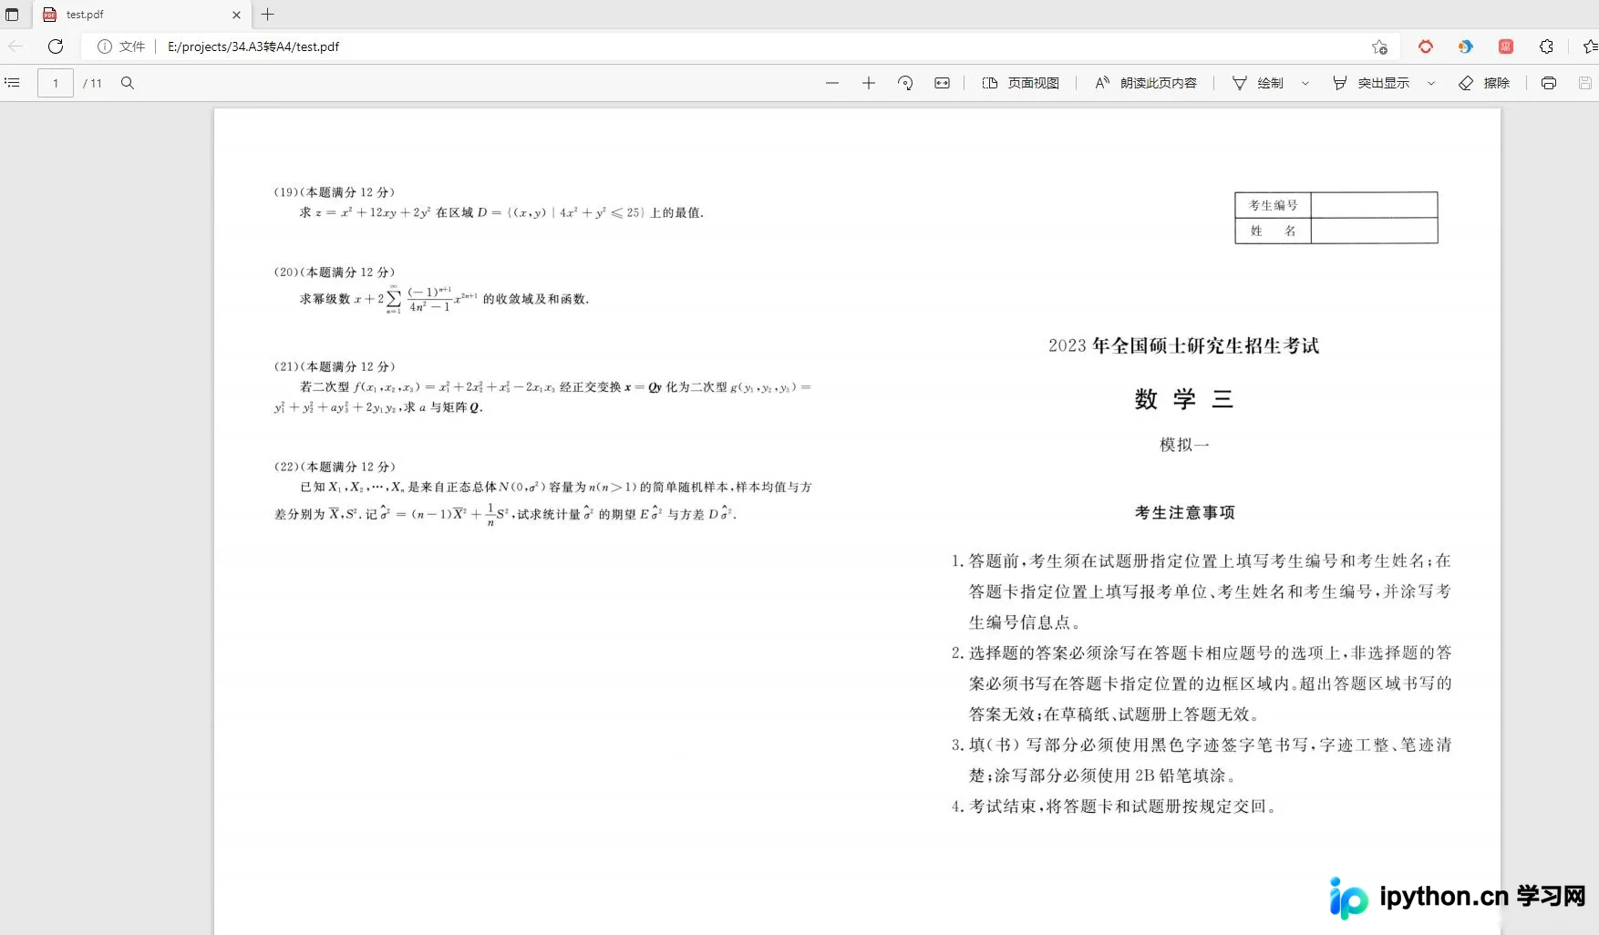Expand the 突出显示 highlight color dropdown

point(1431,83)
